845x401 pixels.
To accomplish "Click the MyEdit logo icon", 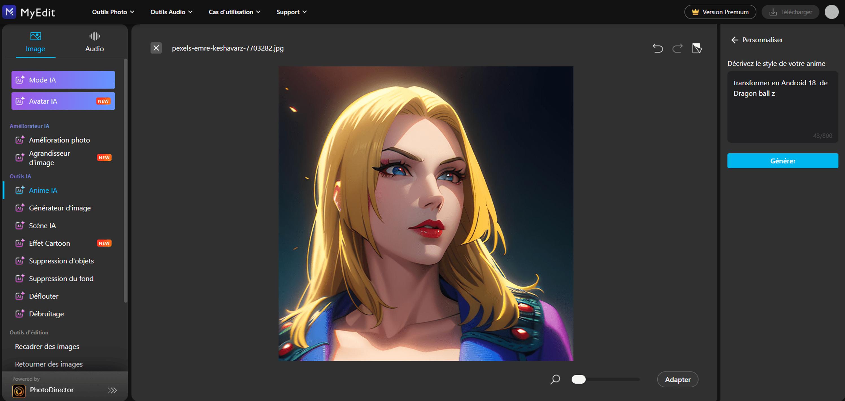I will click(x=9, y=12).
